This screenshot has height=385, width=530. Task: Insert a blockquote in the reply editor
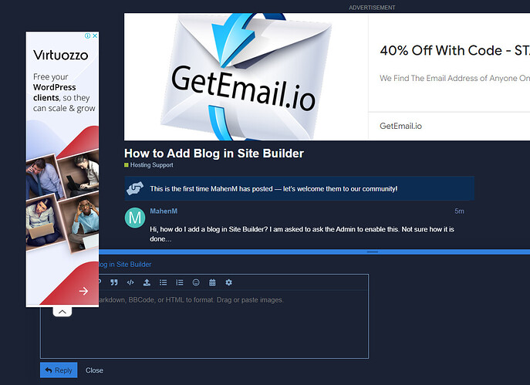114,282
